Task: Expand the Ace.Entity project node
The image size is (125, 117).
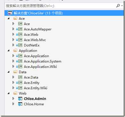Action: [x=13, y=82]
